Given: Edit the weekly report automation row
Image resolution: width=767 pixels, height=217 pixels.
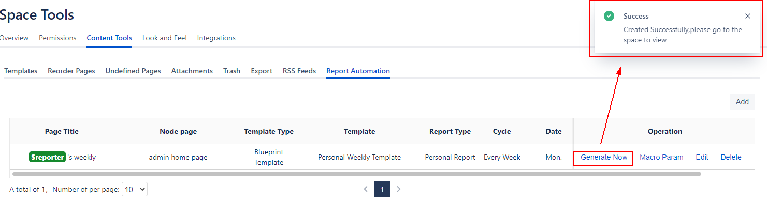Looking at the screenshot, I should click(702, 157).
